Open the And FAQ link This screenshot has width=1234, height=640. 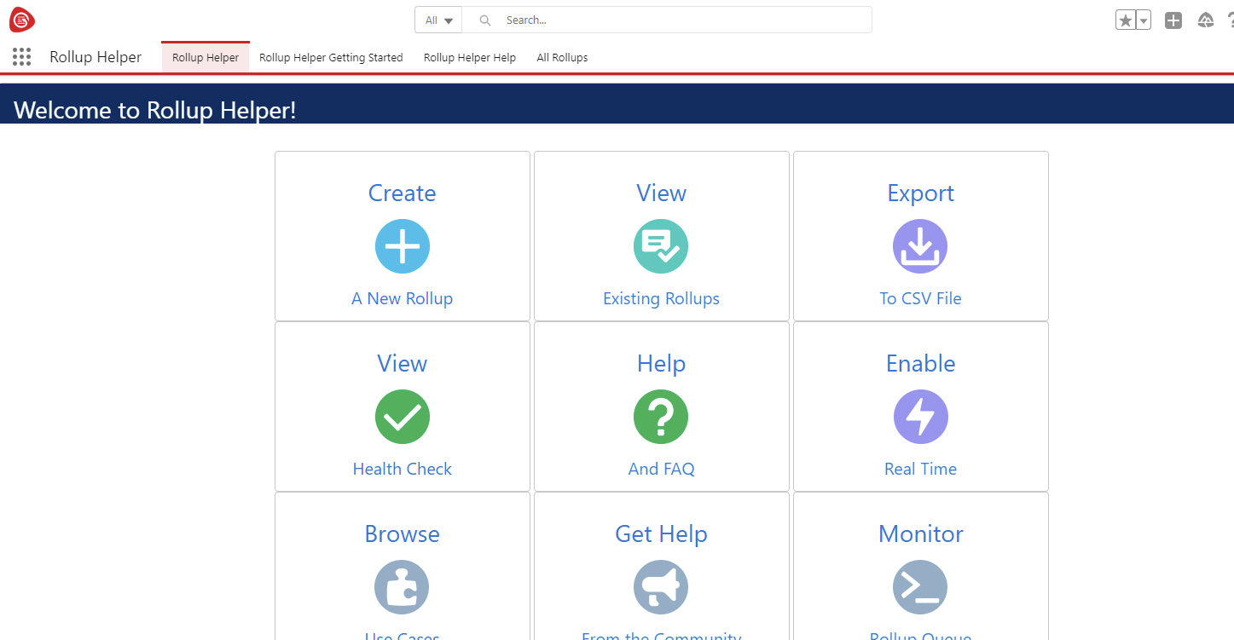click(x=662, y=469)
